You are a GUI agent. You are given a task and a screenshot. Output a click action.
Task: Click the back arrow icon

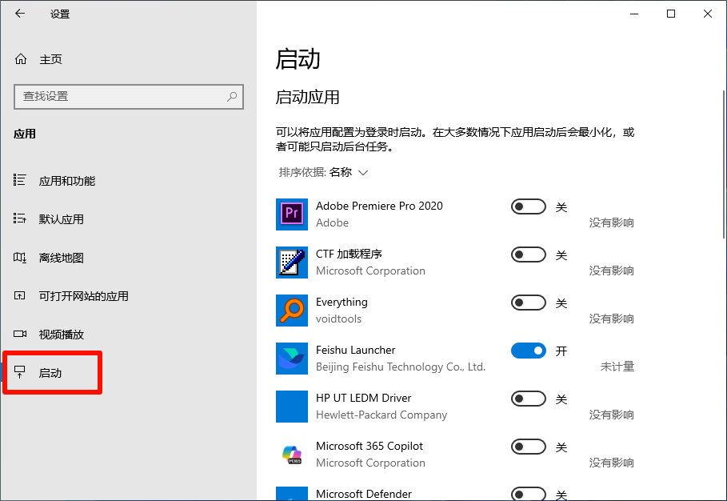[x=19, y=14]
